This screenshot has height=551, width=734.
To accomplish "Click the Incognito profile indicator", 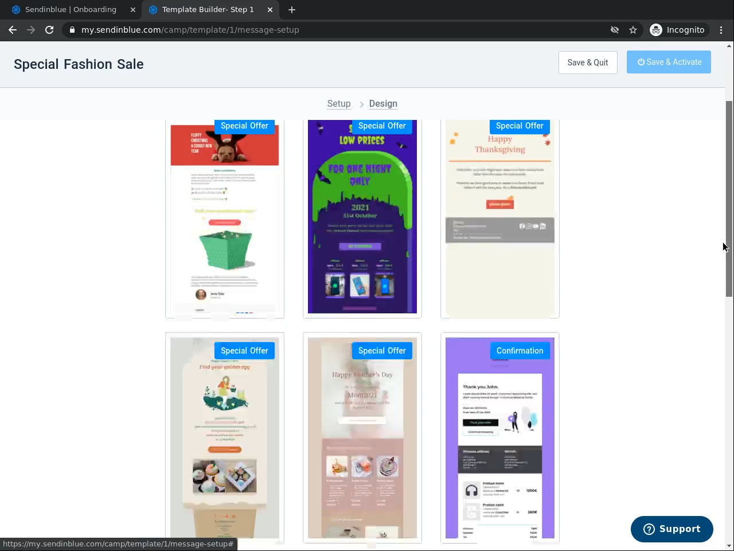I will point(677,30).
